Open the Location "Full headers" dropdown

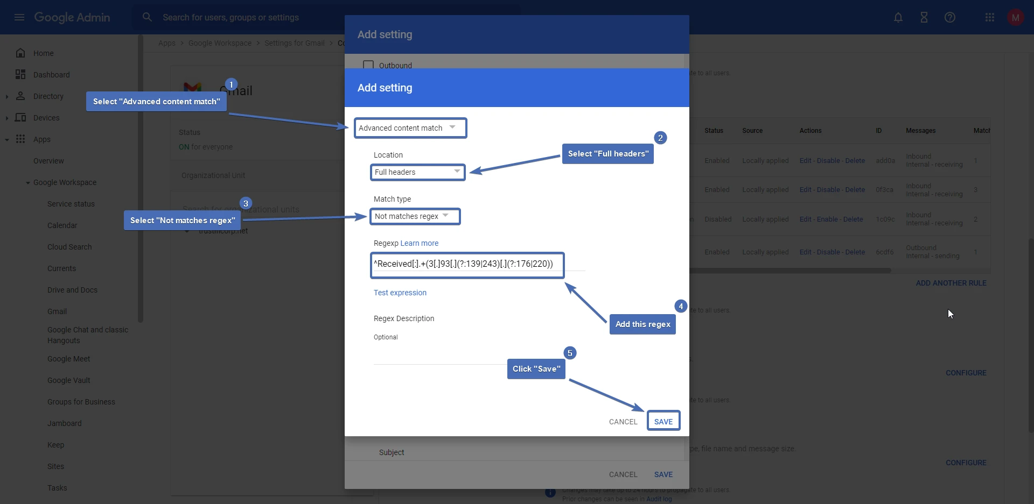pyautogui.click(x=417, y=172)
